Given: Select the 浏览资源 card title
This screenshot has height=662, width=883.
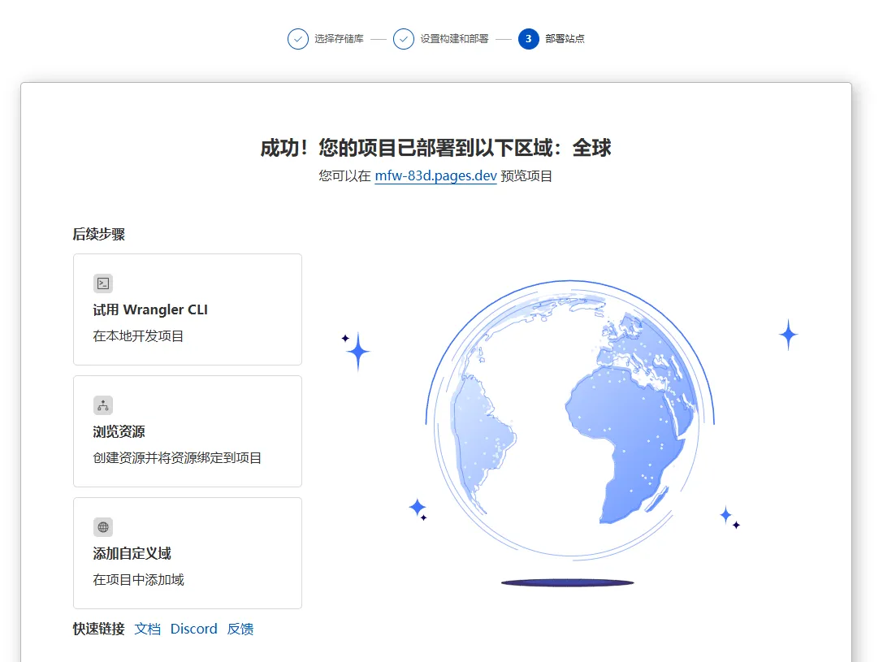Looking at the screenshot, I should [119, 431].
